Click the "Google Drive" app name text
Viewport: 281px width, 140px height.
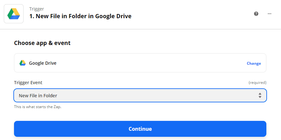click(43, 63)
